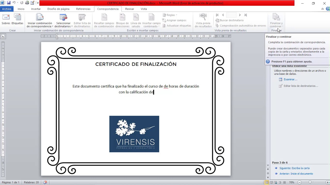This screenshot has height=185, width=330.
Task: Collapse the ribbon using the caret icon
Action: pos(323,9)
